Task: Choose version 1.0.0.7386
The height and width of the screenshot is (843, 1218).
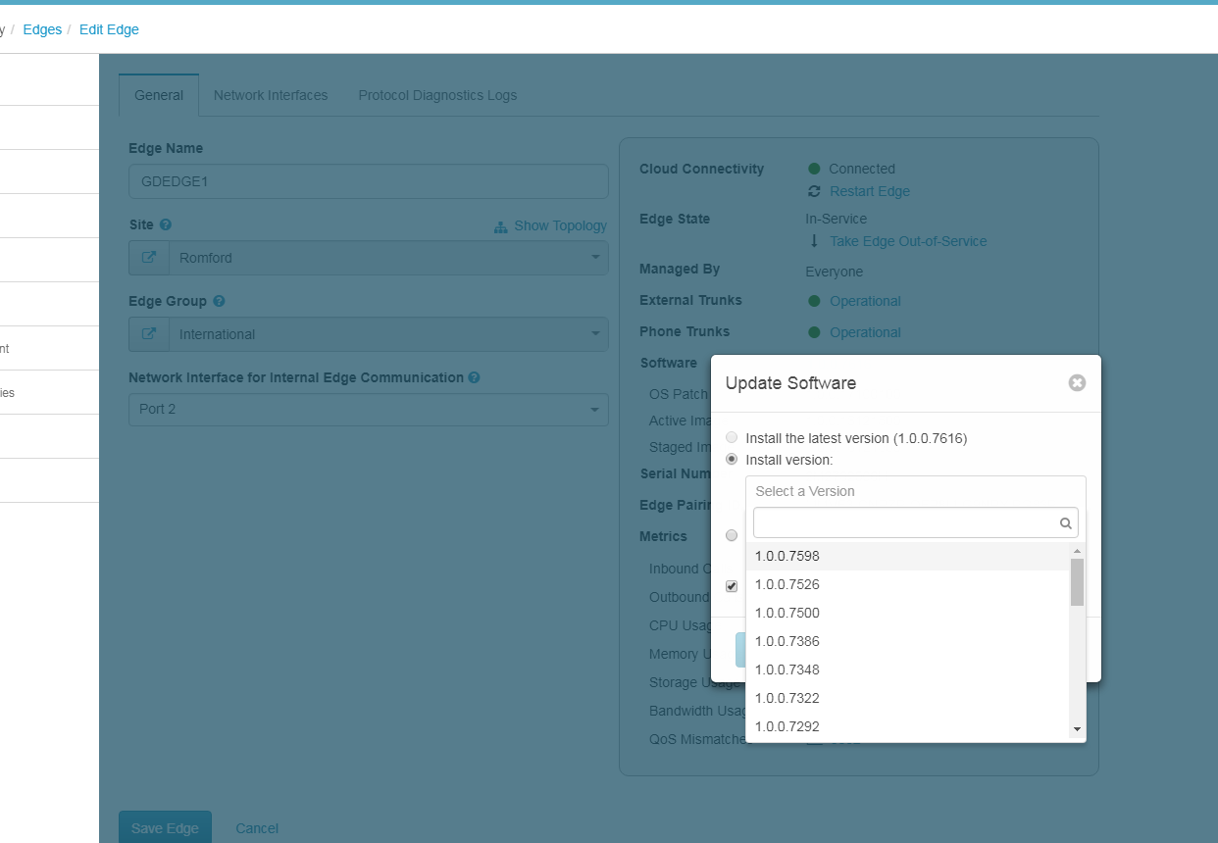Action: point(908,641)
